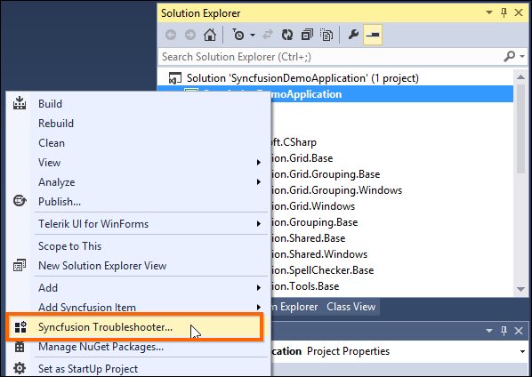
Task: Select the Shared.Windows reference
Action: tap(319, 254)
